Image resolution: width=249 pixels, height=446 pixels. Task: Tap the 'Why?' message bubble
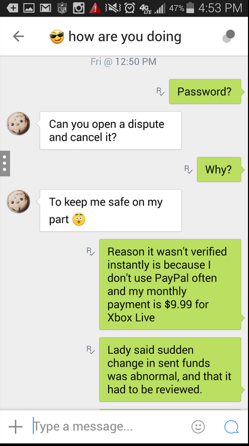[219, 170]
